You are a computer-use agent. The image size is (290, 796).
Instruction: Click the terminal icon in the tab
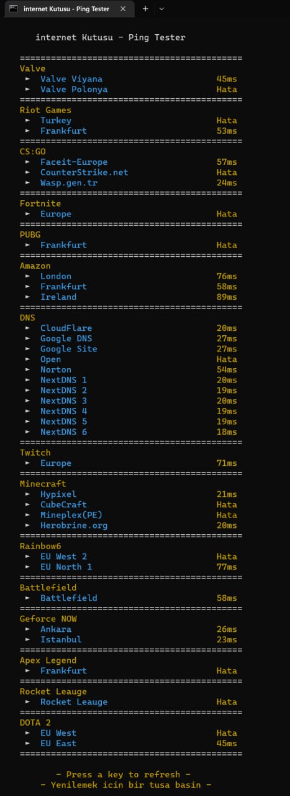tap(13, 9)
